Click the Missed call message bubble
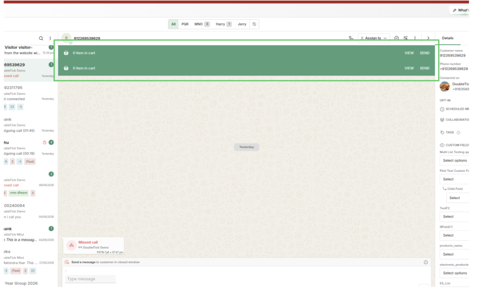 94,246
